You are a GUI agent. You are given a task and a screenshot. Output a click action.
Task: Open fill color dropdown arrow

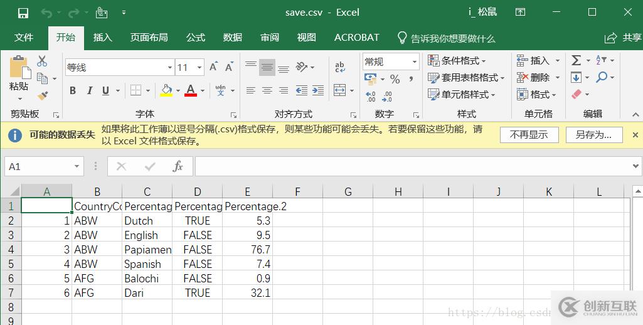click(178, 91)
